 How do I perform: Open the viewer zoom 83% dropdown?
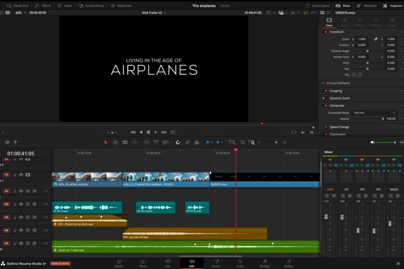coord(21,13)
